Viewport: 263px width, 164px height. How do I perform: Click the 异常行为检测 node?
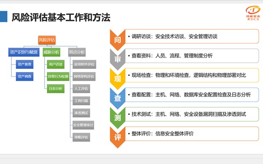[58, 77]
